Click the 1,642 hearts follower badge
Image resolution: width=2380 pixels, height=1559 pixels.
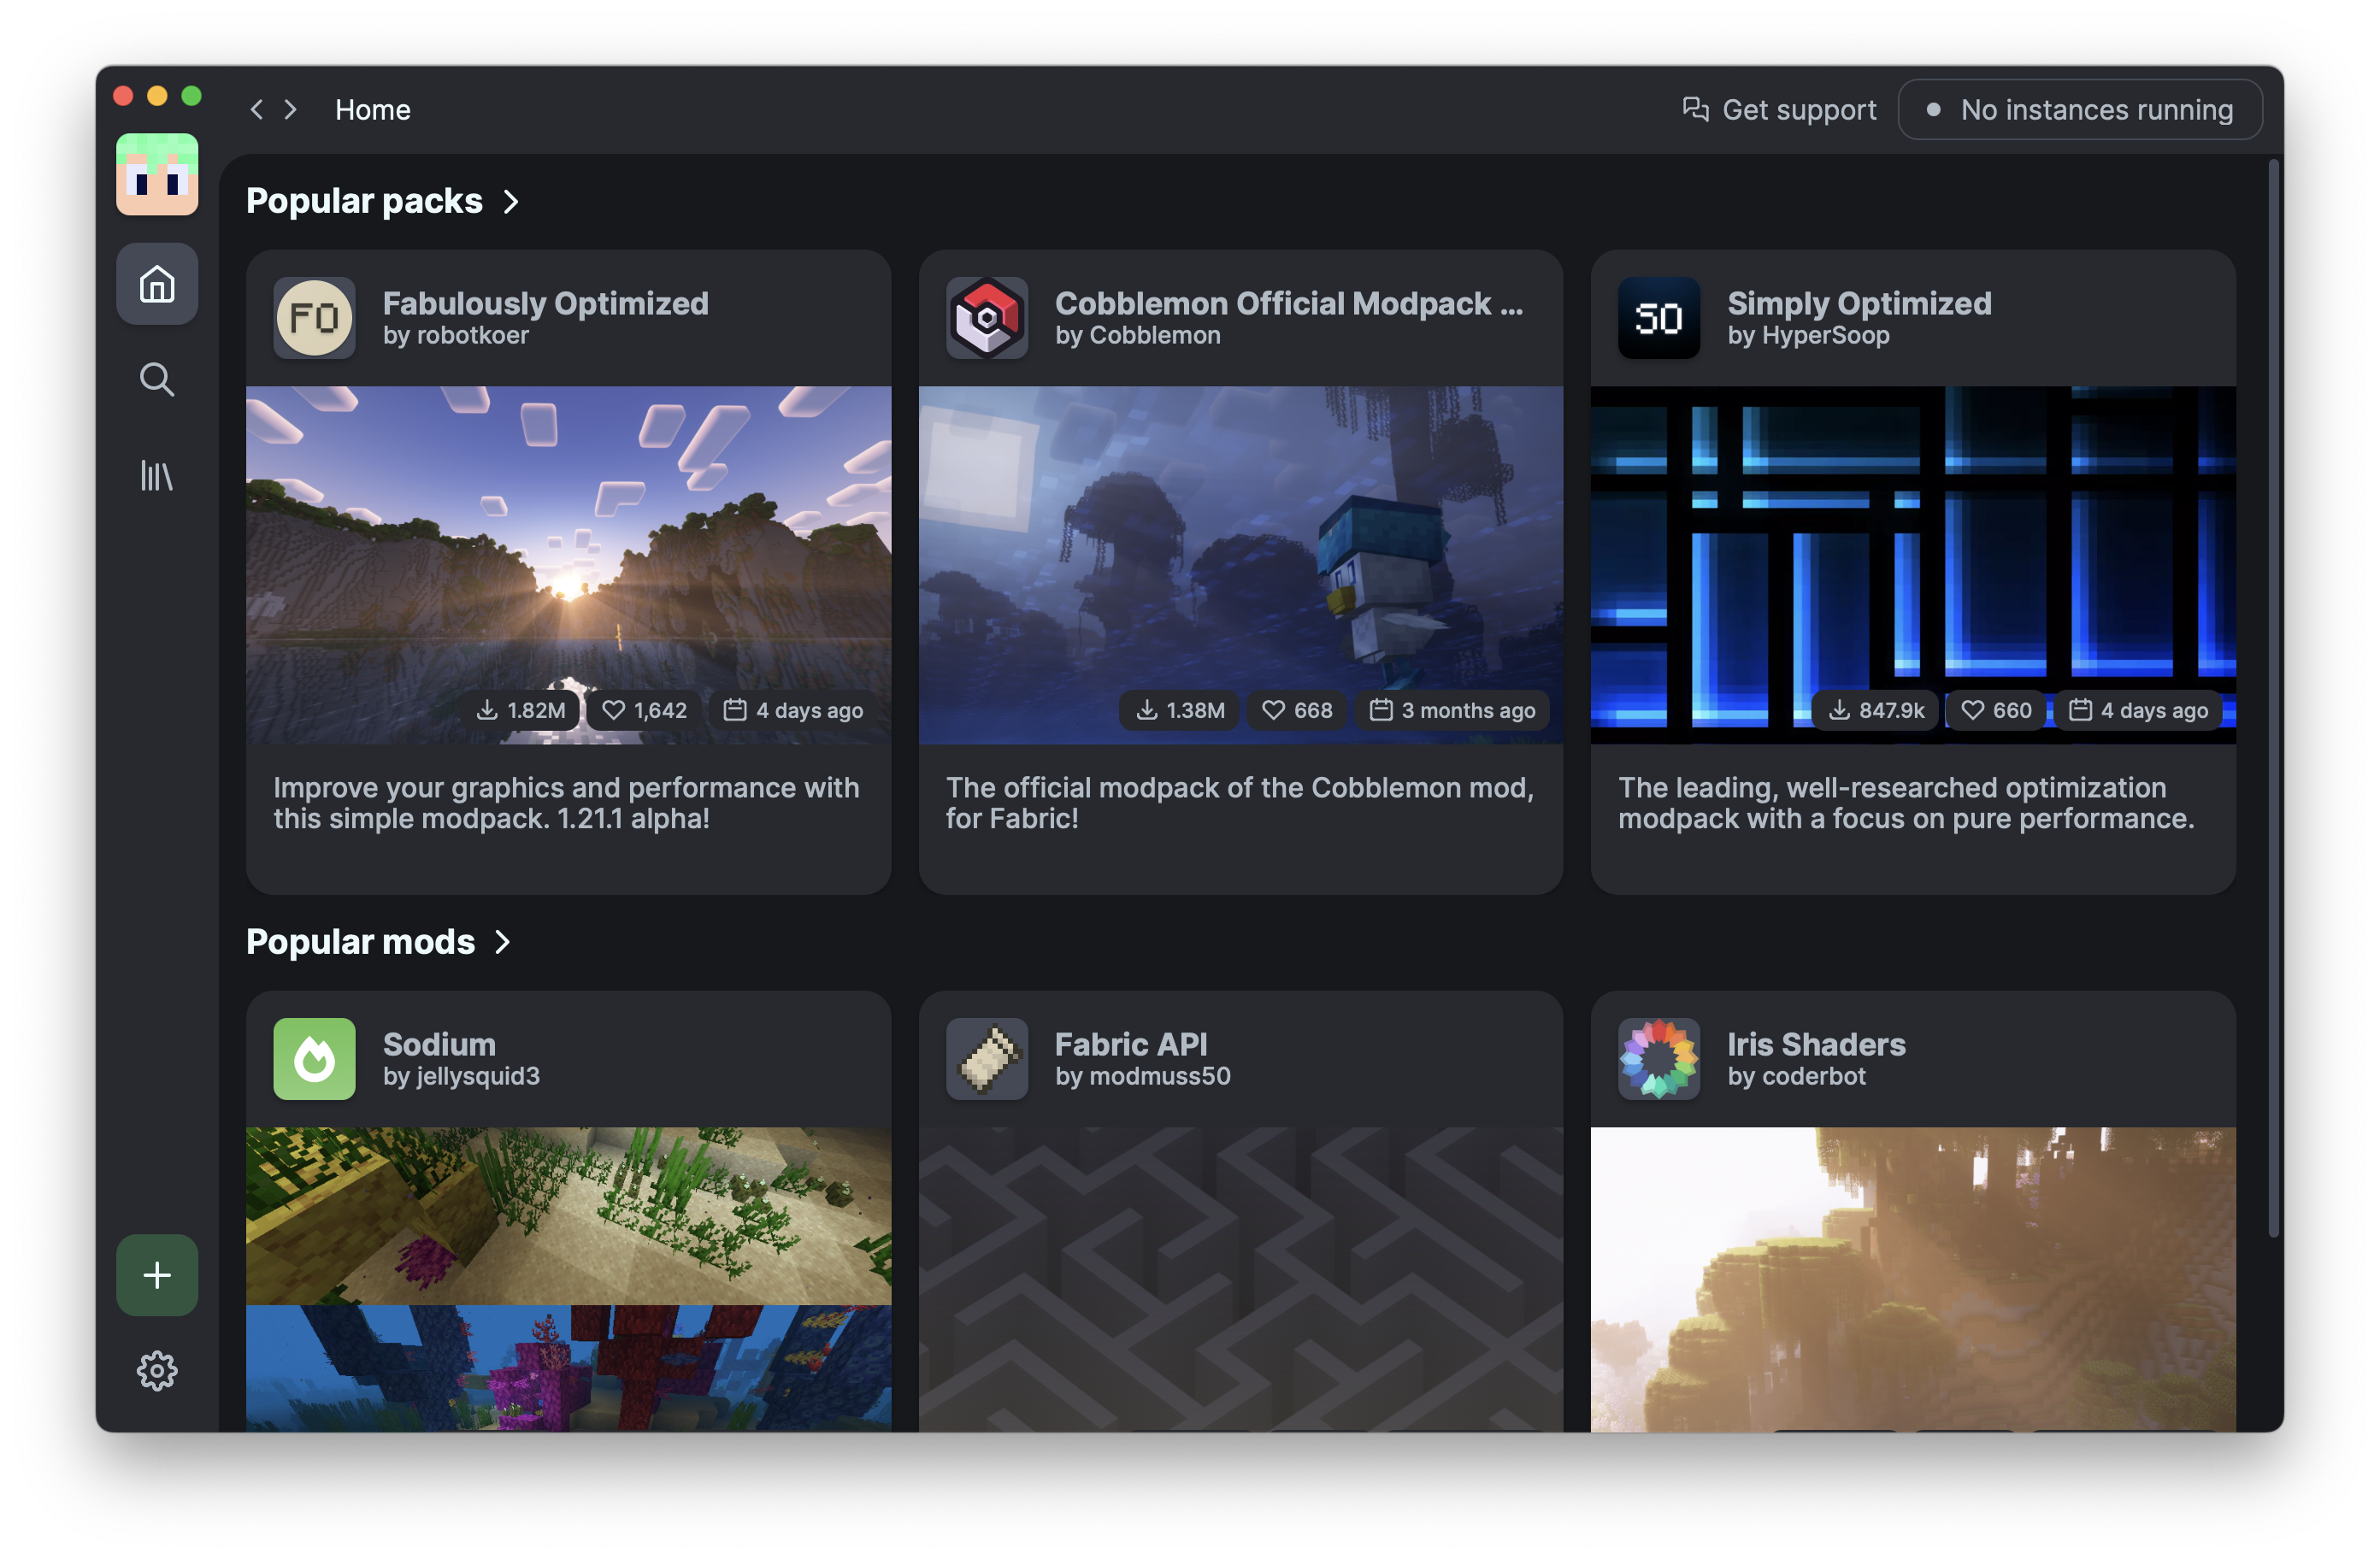click(x=644, y=710)
